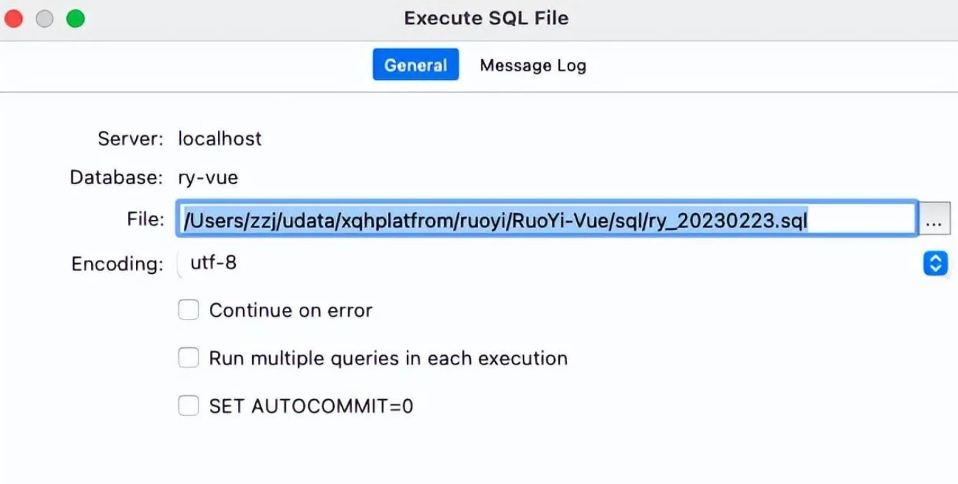Click the "File:" field label
958x484 pixels.
tap(145, 219)
